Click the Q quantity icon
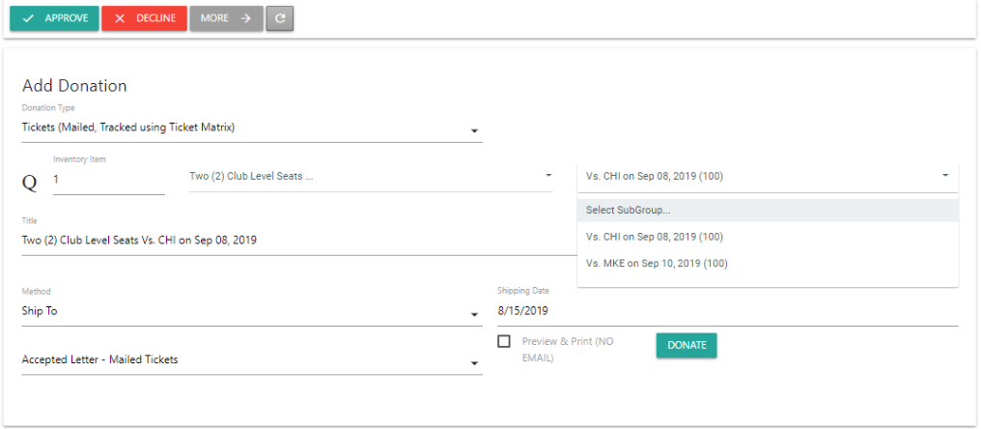This screenshot has height=429, width=981. coord(29,181)
